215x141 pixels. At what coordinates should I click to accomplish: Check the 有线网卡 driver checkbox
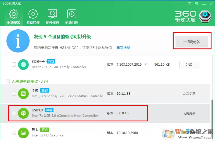(x=14, y=64)
